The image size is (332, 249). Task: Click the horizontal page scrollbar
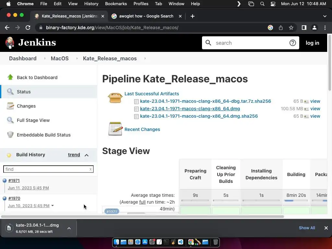(142, 216)
